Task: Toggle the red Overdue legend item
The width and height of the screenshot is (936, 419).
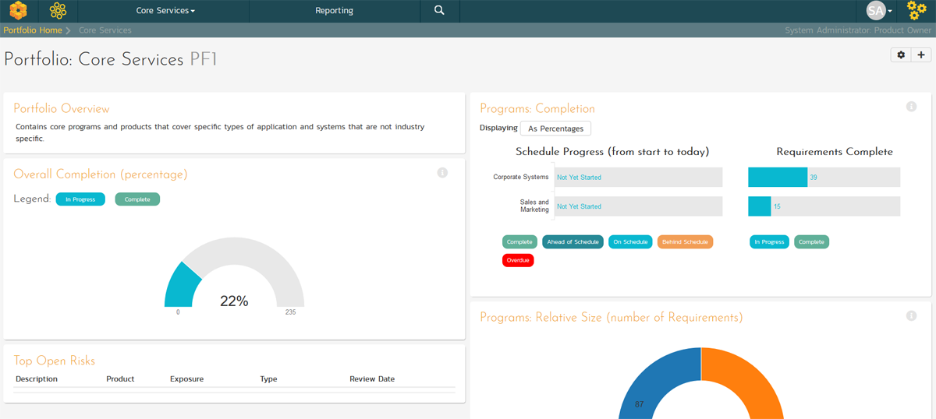Action: pyautogui.click(x=518, y=260)
